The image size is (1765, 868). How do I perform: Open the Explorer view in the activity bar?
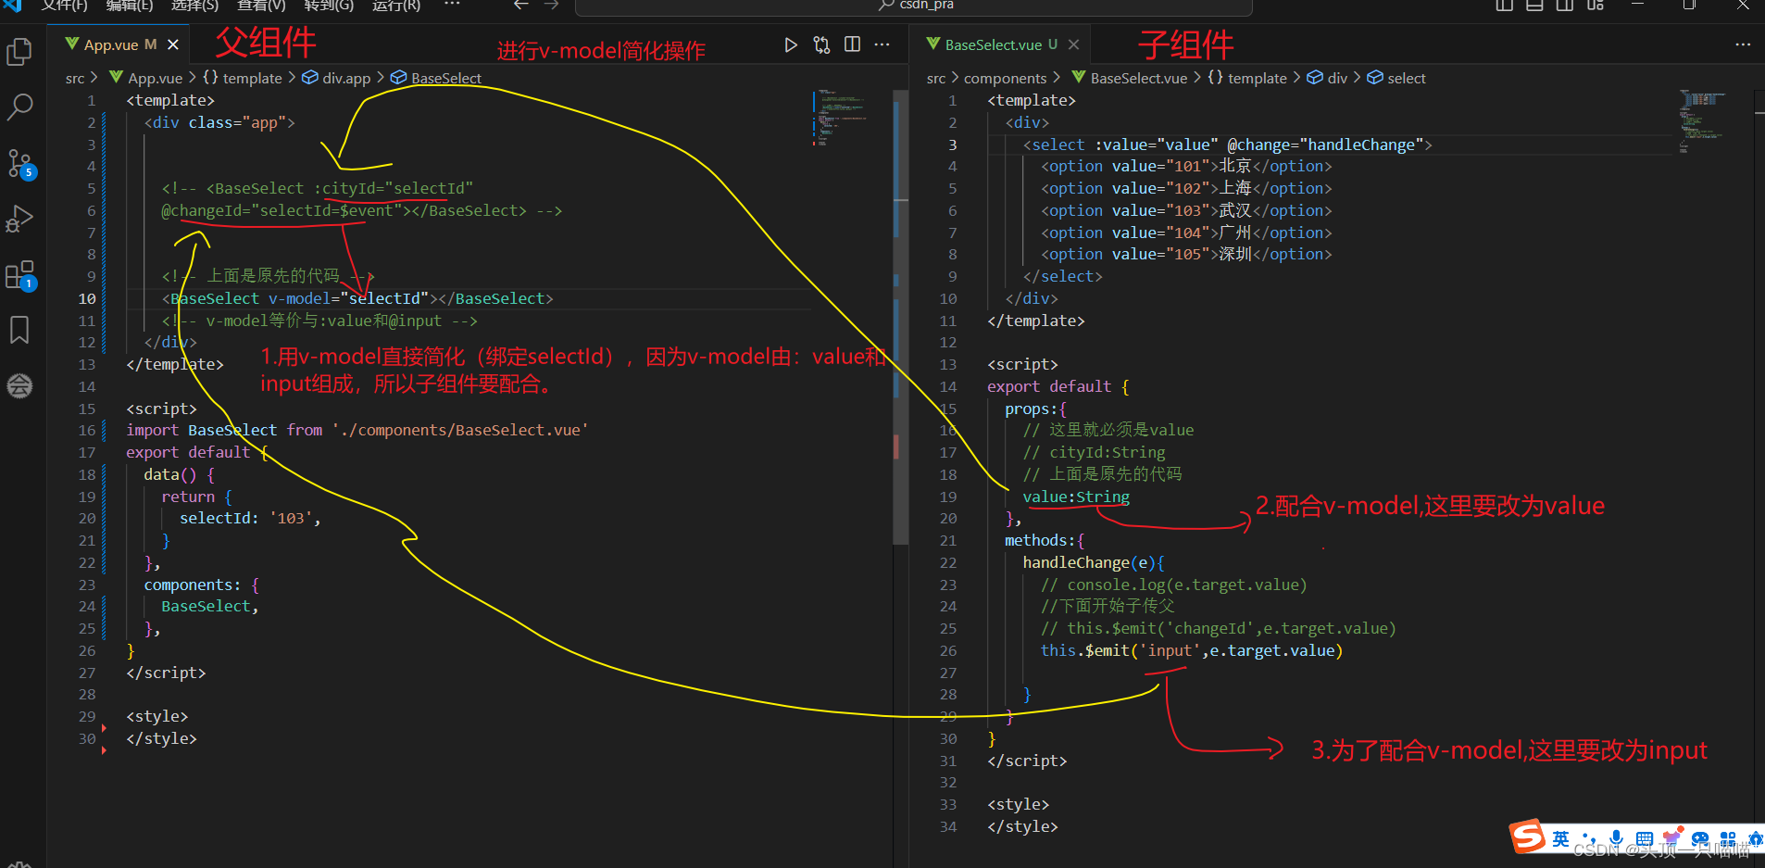[19, 52]
